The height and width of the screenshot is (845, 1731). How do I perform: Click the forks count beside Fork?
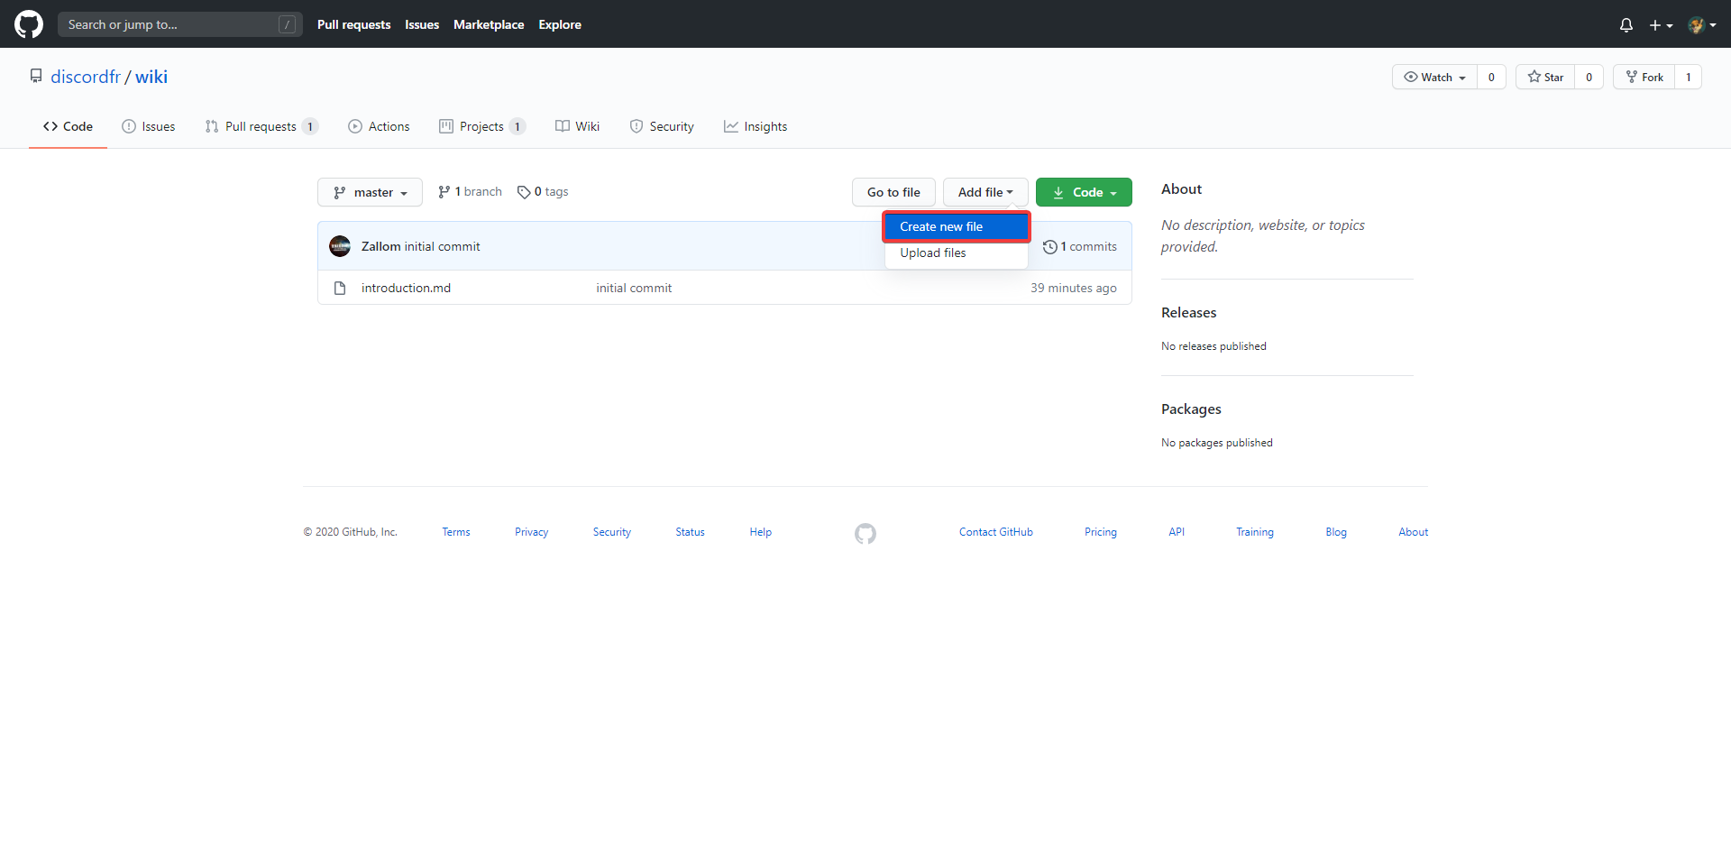coord(1688,77)
